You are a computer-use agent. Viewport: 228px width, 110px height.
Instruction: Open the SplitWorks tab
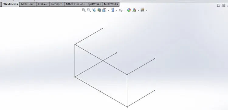point(94,4)
